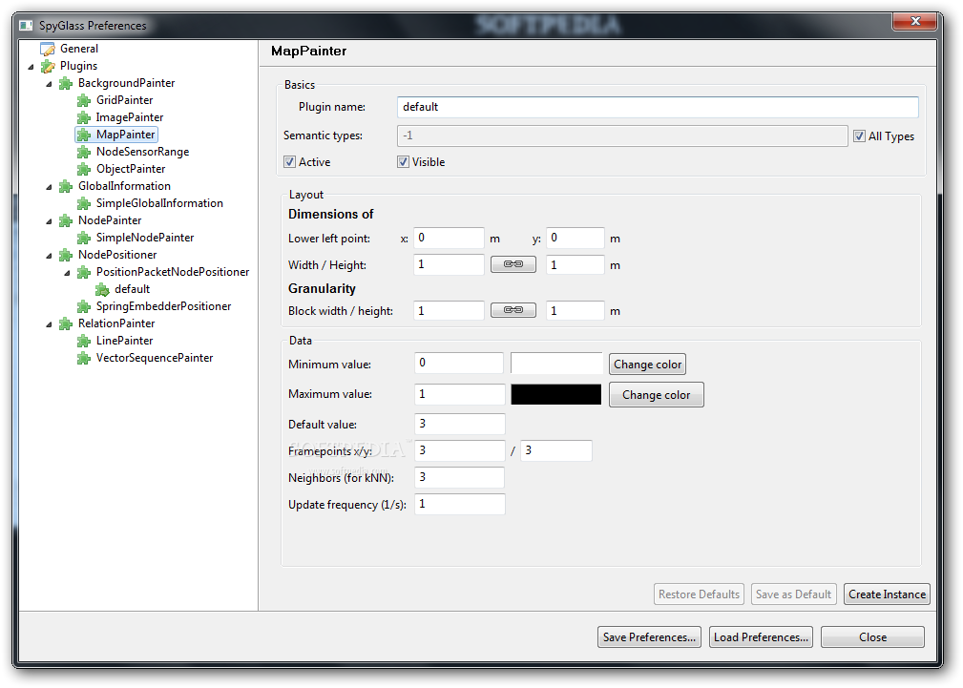Image resolution: width=963 pixels, height=688 pixels.
Task: Collapse the RelationPainter tree node
Action: (x=49, y=324)
